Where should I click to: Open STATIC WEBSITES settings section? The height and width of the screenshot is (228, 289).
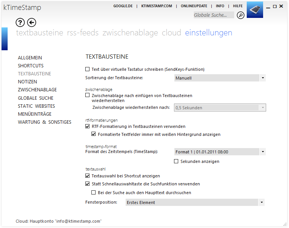(x=36, y=106)
